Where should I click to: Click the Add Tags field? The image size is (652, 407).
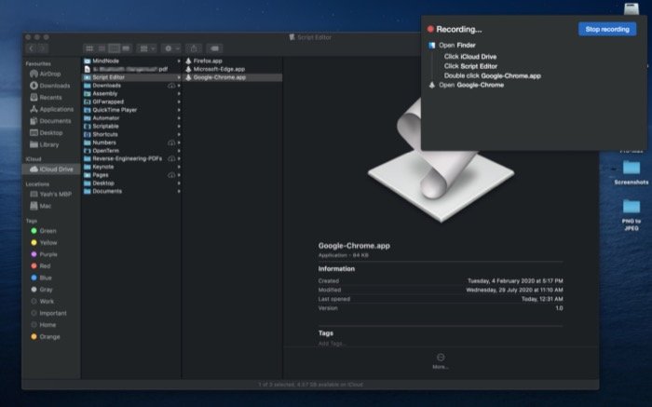tap(333, 344)
